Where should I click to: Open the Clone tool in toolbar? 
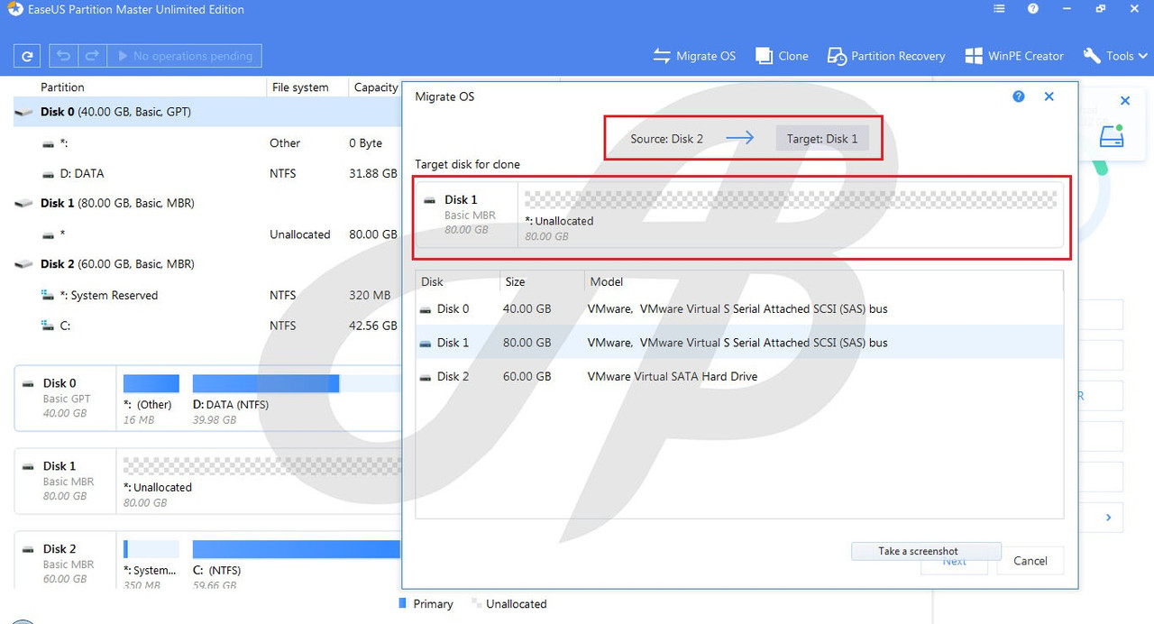click(782, 56)
